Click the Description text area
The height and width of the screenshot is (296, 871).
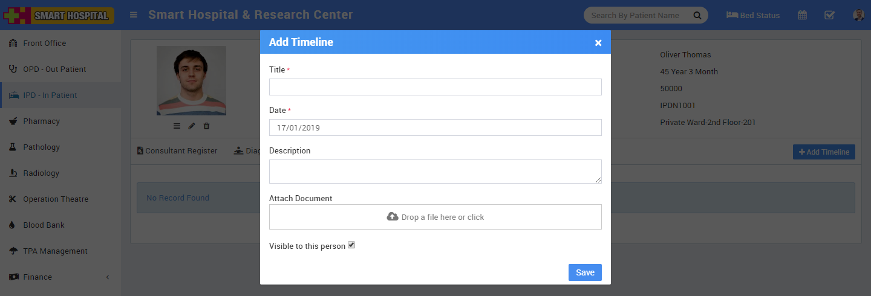[x=435, y=172]
